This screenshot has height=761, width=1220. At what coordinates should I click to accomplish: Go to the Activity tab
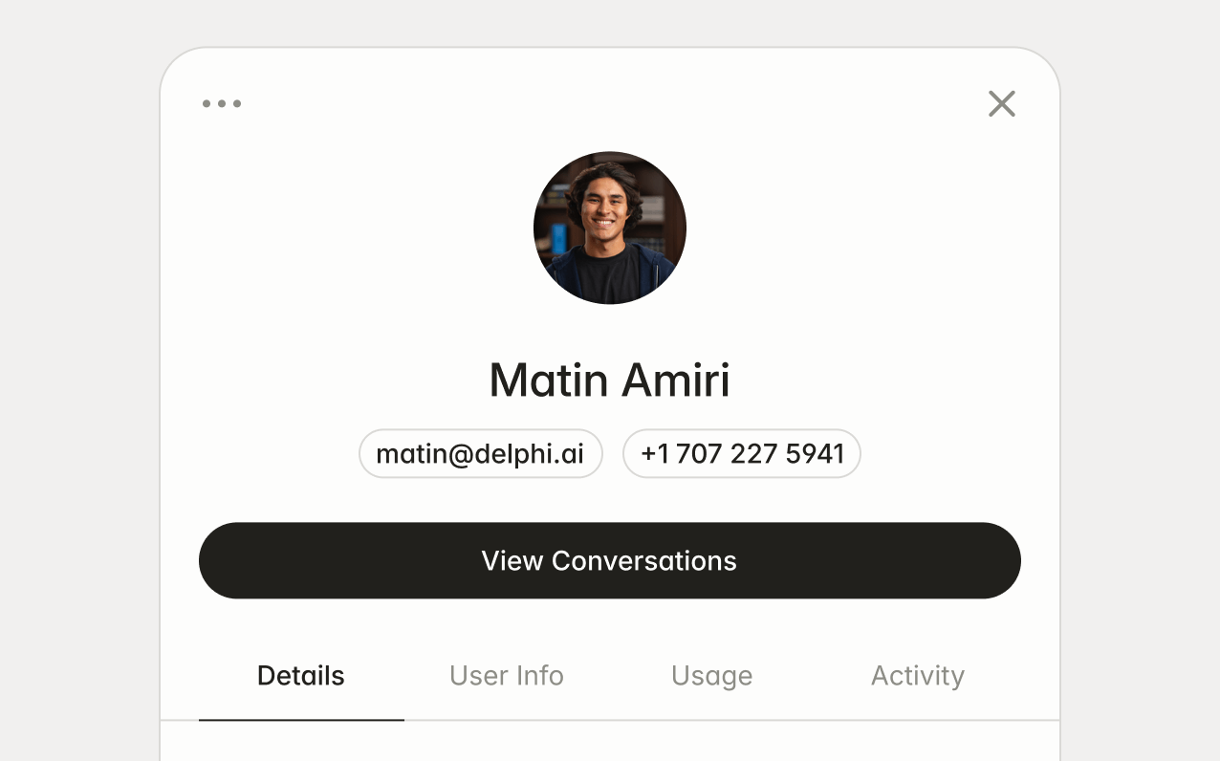[x=918, y=676]
